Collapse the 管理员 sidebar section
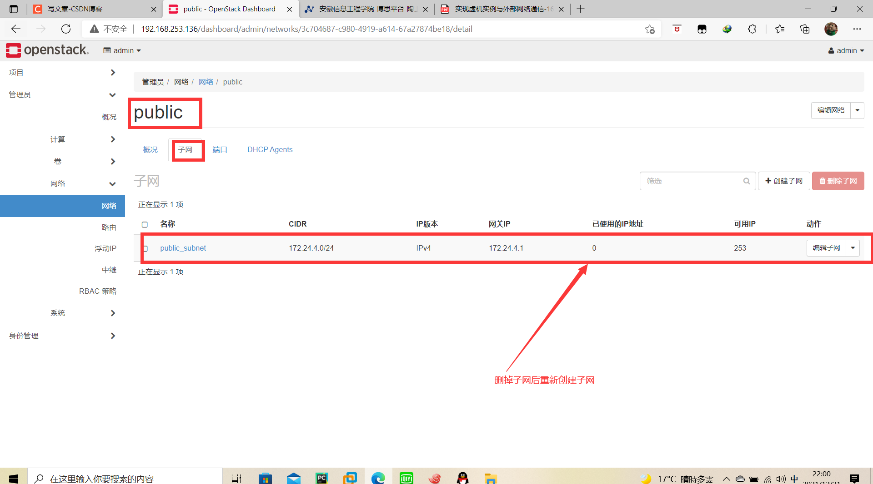Screen dimensions: 873x484 (x=62, y=95)
